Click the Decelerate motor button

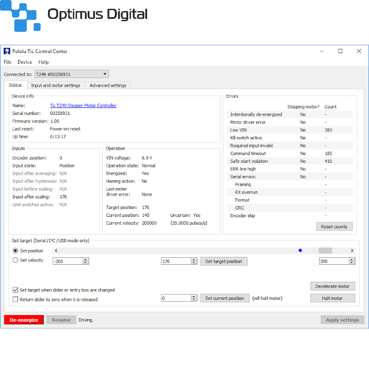333,286
